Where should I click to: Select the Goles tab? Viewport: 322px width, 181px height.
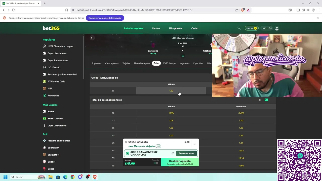pos(156,63)
